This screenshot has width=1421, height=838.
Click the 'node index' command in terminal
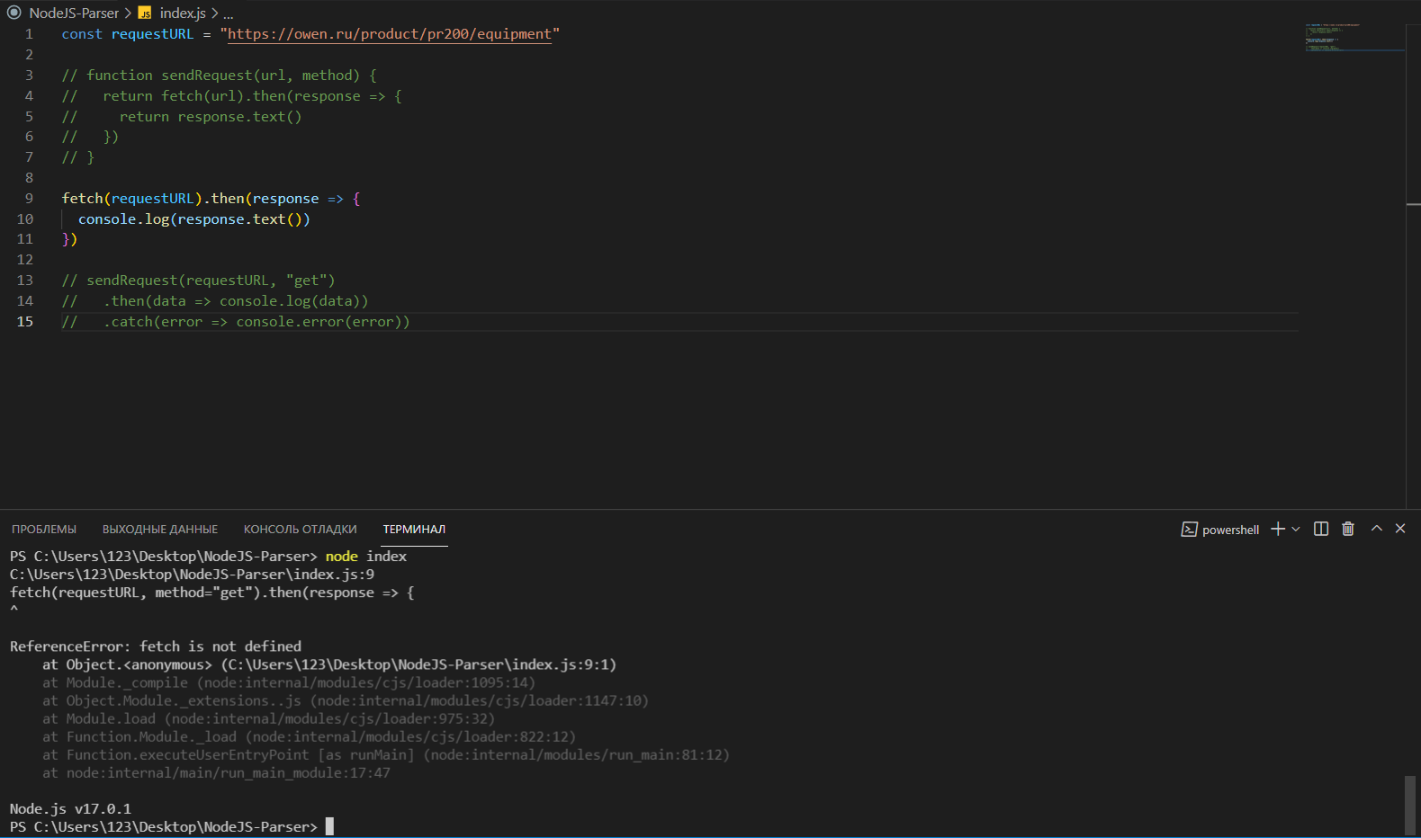coord(366,557)
